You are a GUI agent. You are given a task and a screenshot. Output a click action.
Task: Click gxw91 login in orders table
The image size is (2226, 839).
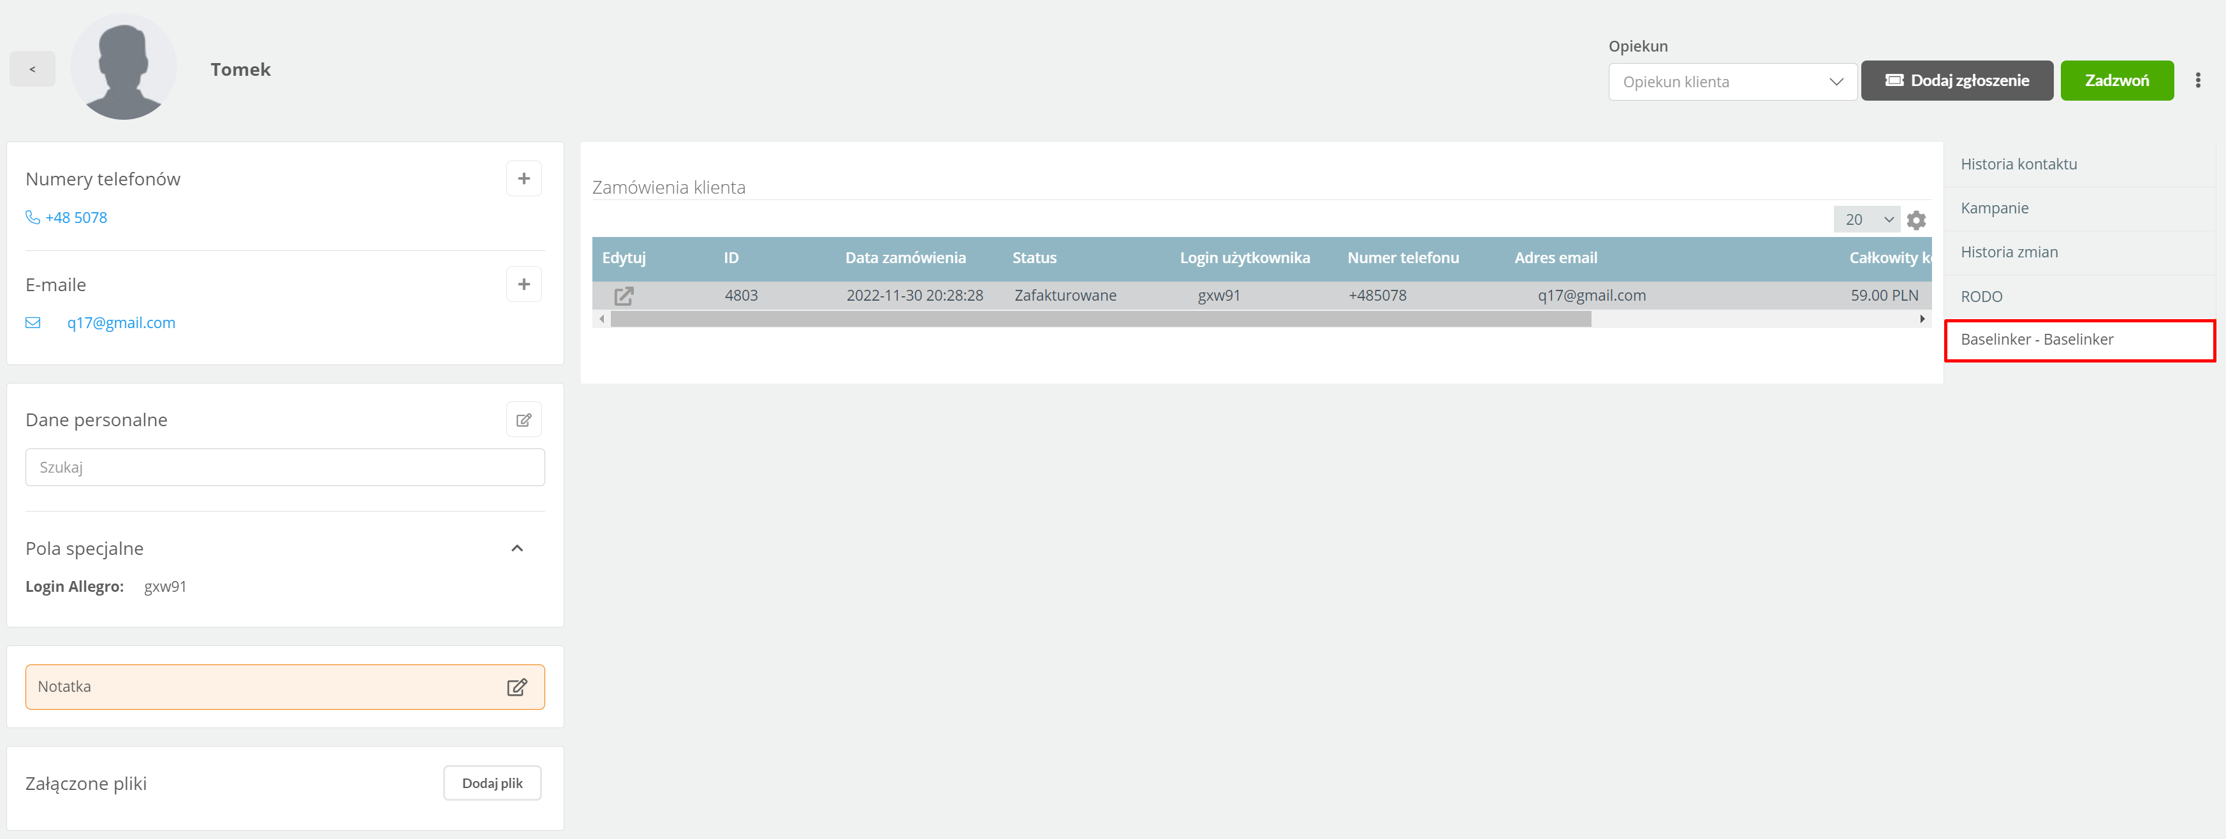coord(1219,295)
